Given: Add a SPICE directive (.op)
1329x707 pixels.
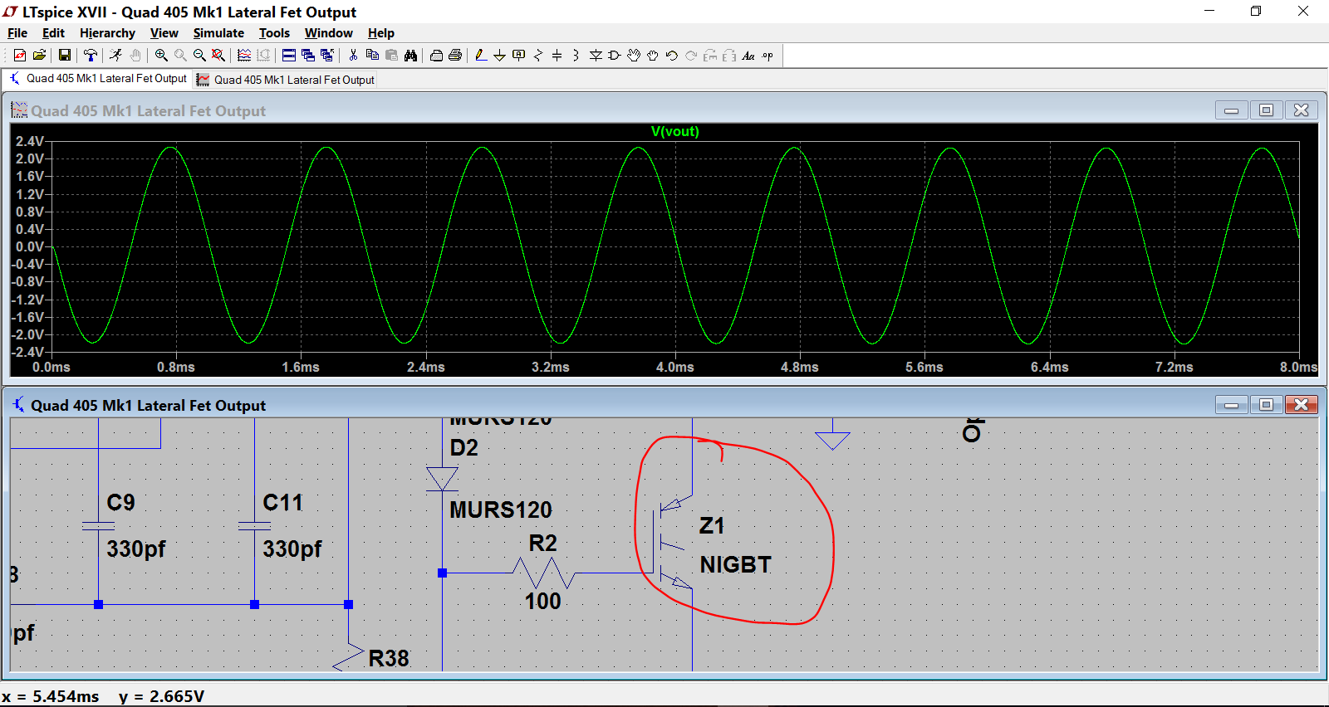Looking at the screenshot, I should click(767, 56).
